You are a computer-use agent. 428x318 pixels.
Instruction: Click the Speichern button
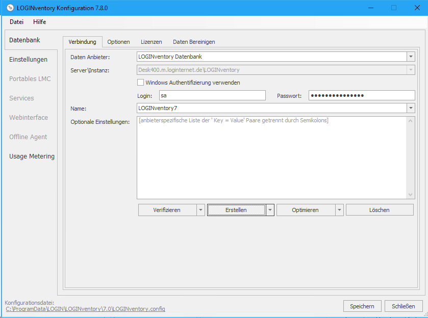[x=362, y=306]
